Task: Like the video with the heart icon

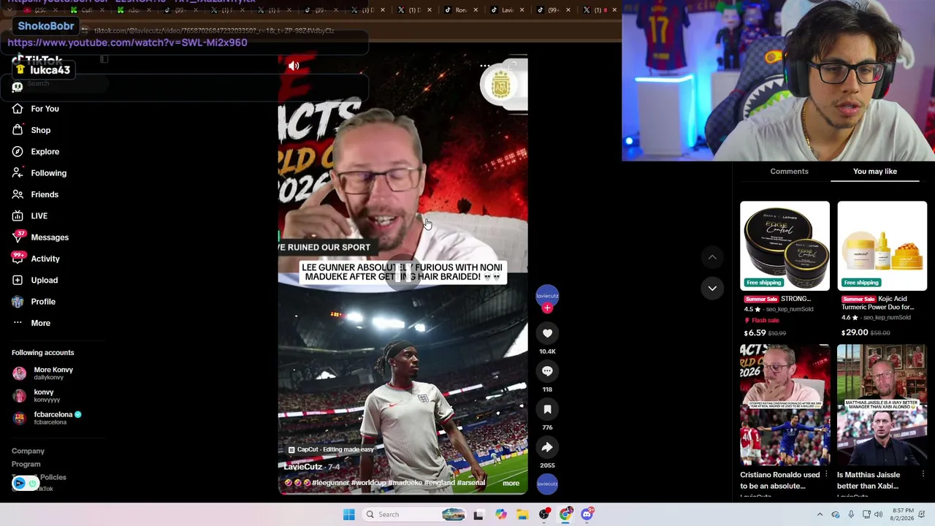Action: point(547,333)
